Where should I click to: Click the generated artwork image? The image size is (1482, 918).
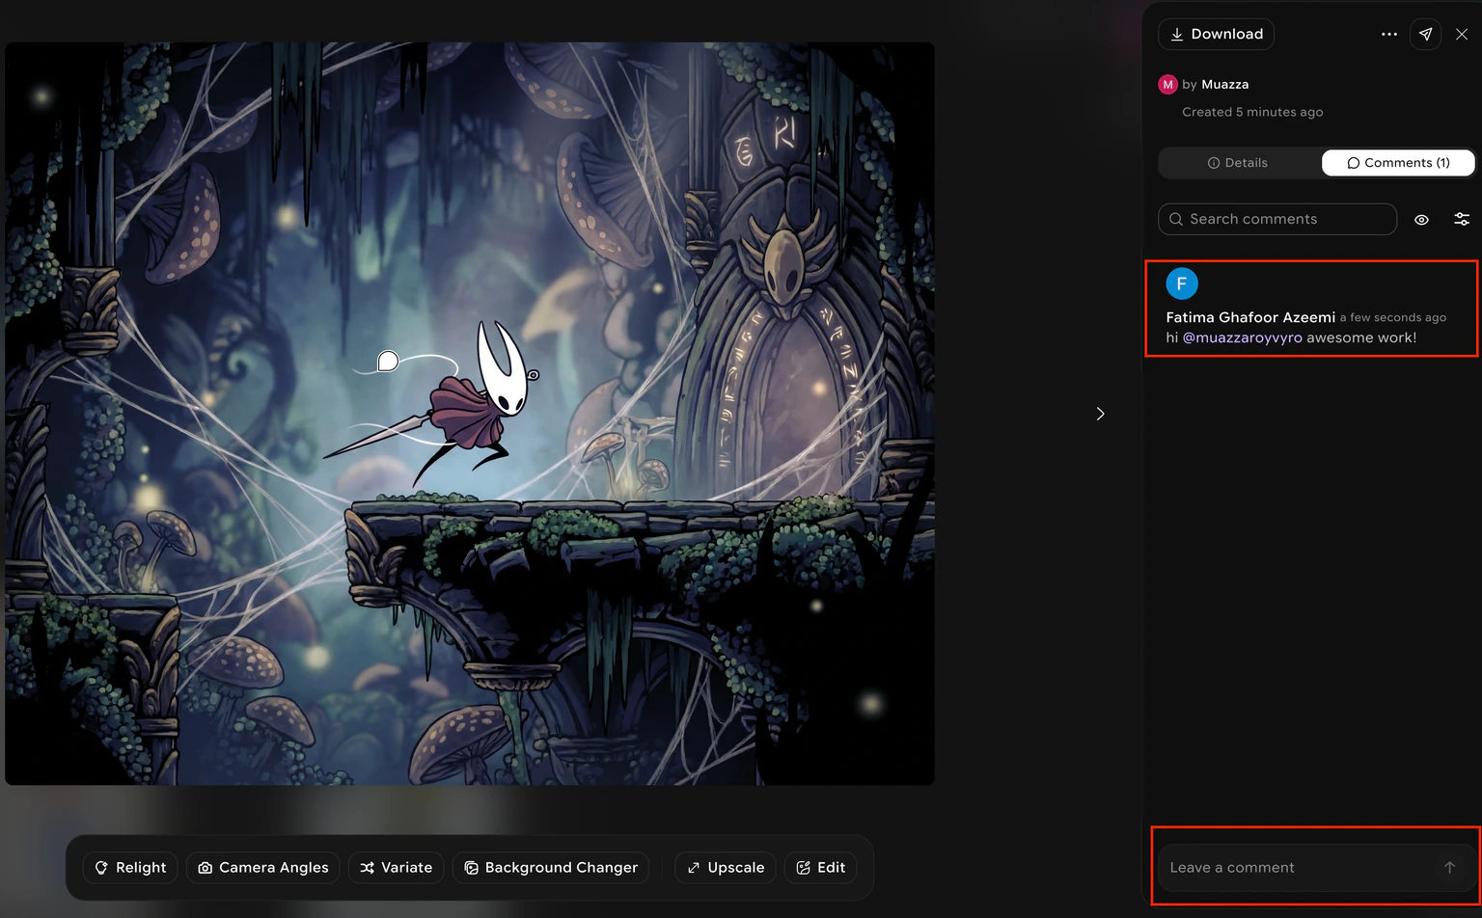470,414
